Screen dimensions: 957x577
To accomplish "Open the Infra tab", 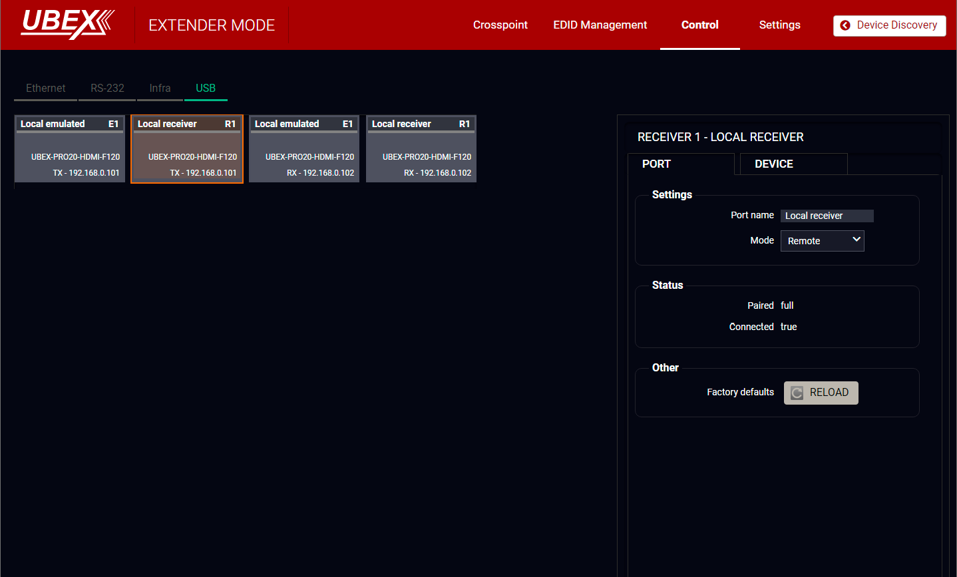I will (x=160, y=88).
